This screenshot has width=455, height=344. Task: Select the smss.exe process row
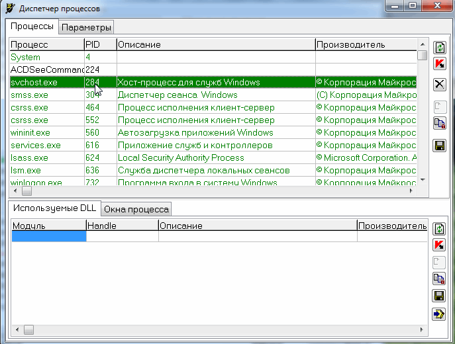pos(213,95)
